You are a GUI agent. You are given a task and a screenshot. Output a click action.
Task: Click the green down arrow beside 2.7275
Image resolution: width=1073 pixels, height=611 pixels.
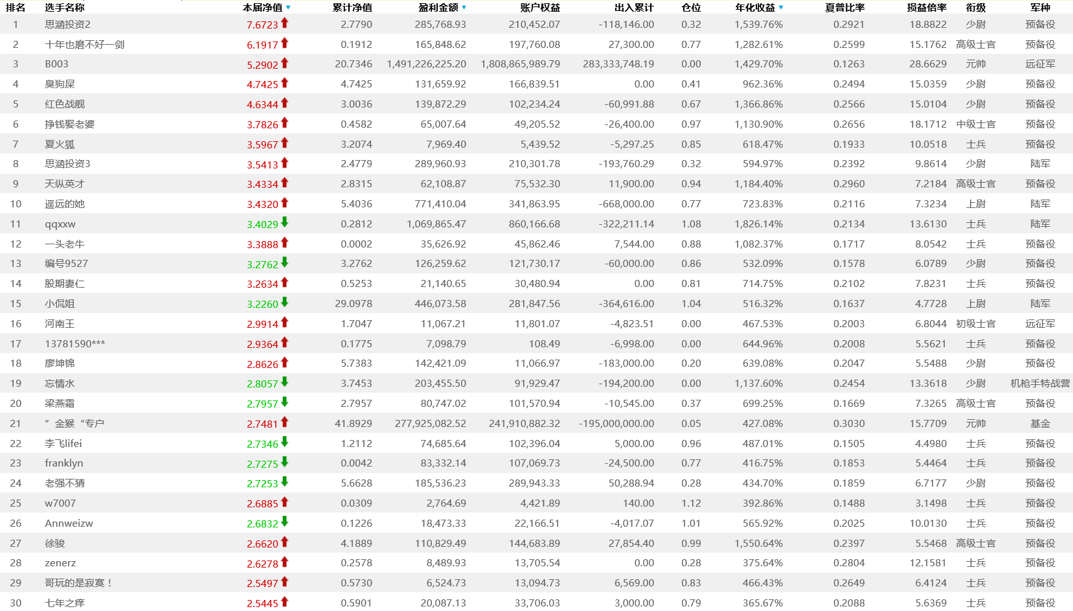click(x=284, y=463)
